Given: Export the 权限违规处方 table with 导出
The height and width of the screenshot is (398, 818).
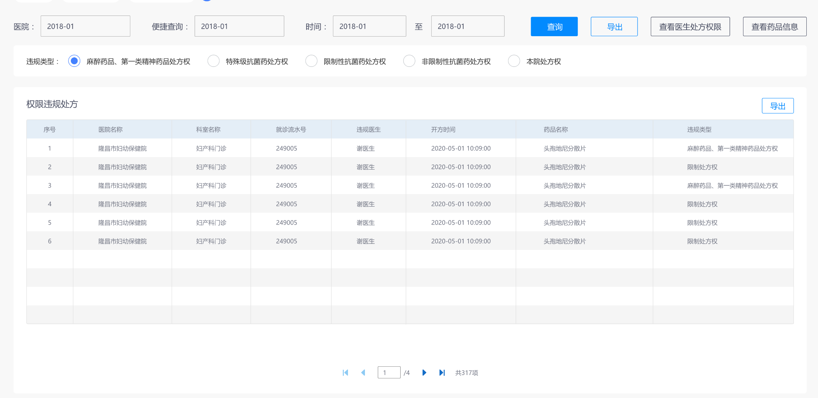Looking at the screenshot, I should (778, 106).
